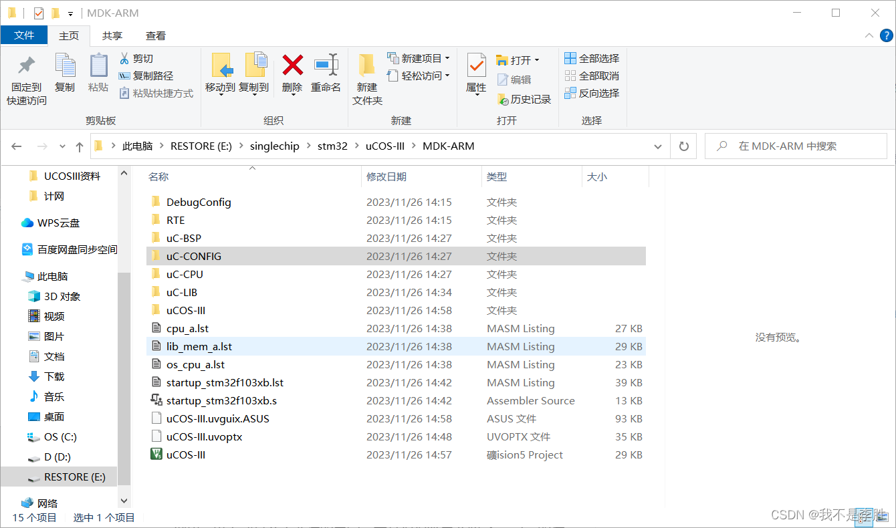Go Up one folder level arrow

tap(80, 146)
